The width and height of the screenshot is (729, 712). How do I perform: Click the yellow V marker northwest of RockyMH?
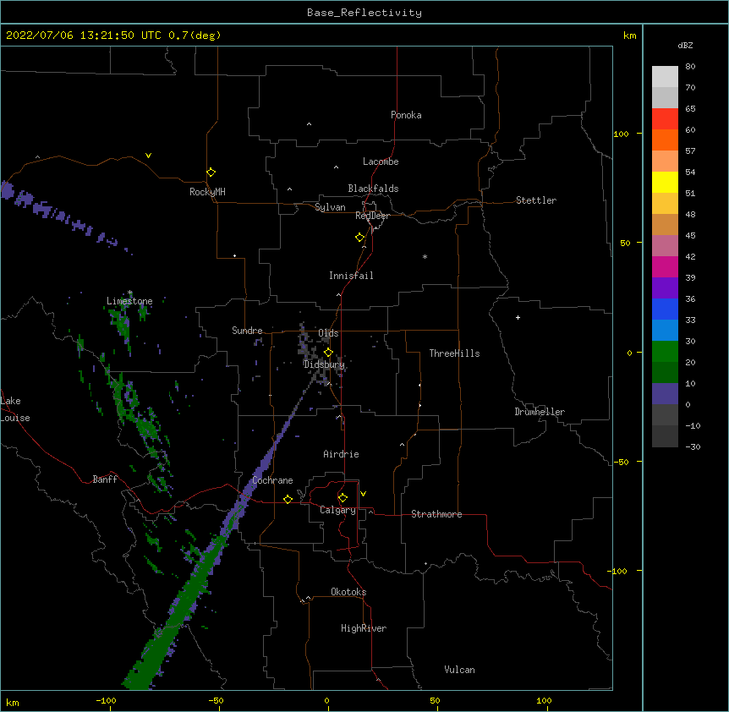click(x=148, y=156)
